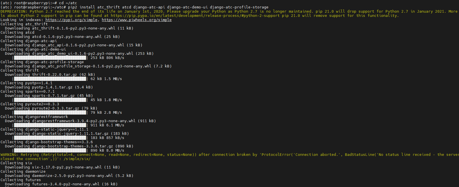Click the 'Collecting djangorestframework' line

click(34, 117)
